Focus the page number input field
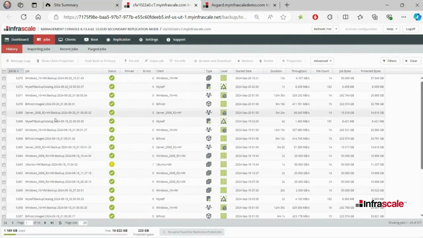Image resolution: width=423 pixels, height=238 pixels. 28,223
